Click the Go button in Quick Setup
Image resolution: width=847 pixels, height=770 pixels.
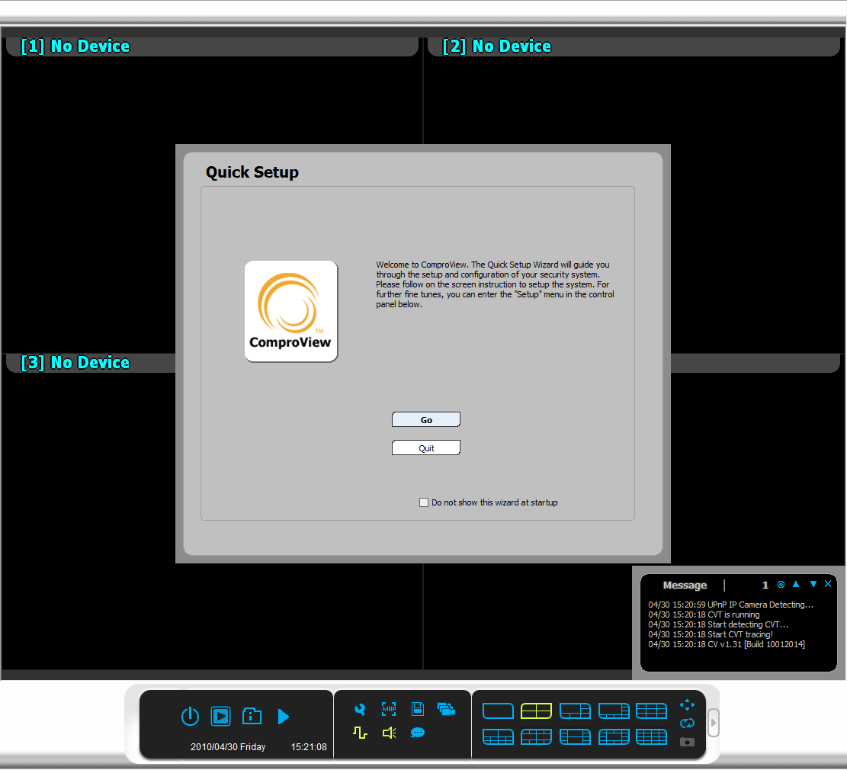[426, 420]
